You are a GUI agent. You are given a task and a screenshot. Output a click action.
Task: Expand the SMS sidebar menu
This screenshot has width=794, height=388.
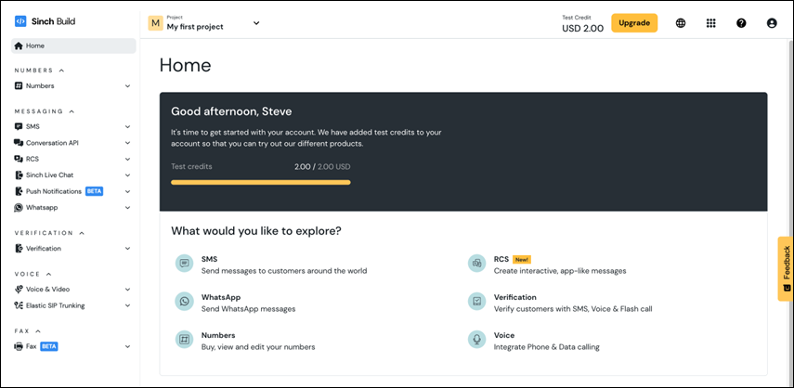pyautogui.click(x=128, y=126)
